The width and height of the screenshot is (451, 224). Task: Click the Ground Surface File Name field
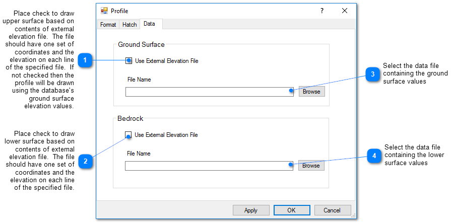[x=209, y=92]
